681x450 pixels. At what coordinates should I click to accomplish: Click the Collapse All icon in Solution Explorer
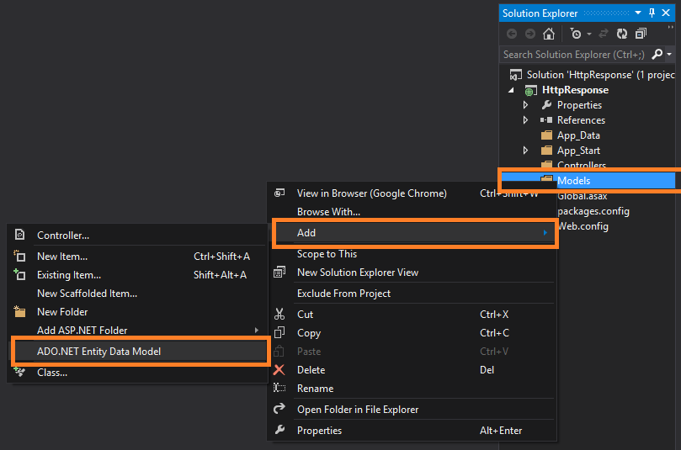tap(641, 34)
